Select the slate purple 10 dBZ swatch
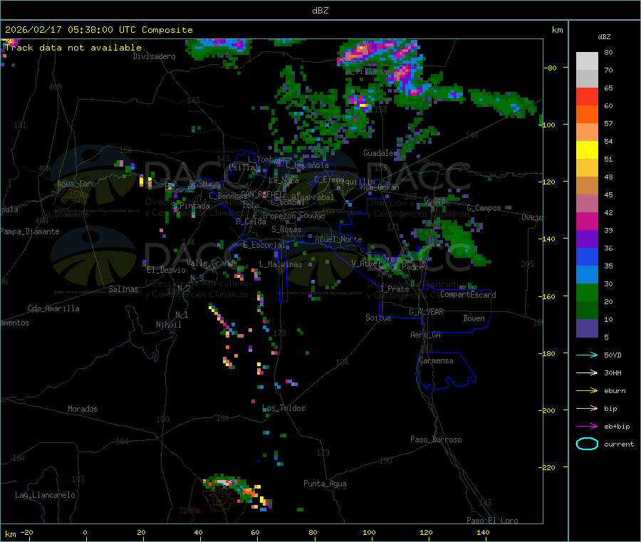This screenshot has height=542, width=641. (587, 328)
